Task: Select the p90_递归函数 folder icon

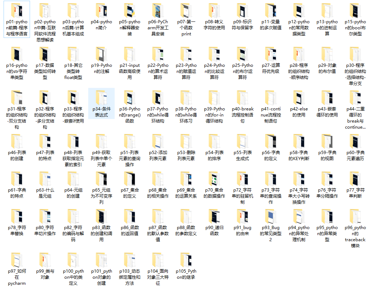Action: tap(214, 217)
